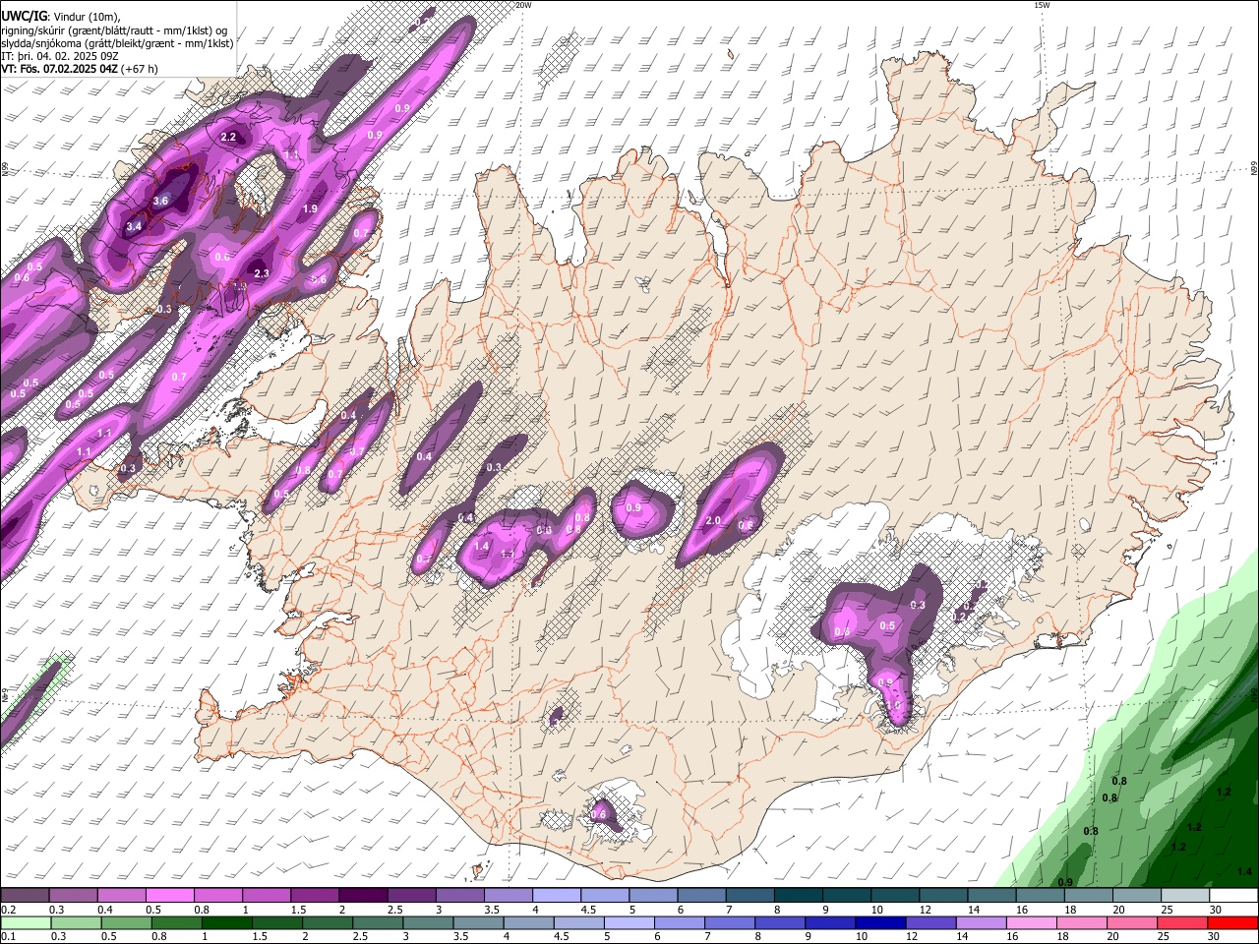1259x944 pixels.
Task: Select the 'Vindur (10m),' header label
Action: [85, 16]
